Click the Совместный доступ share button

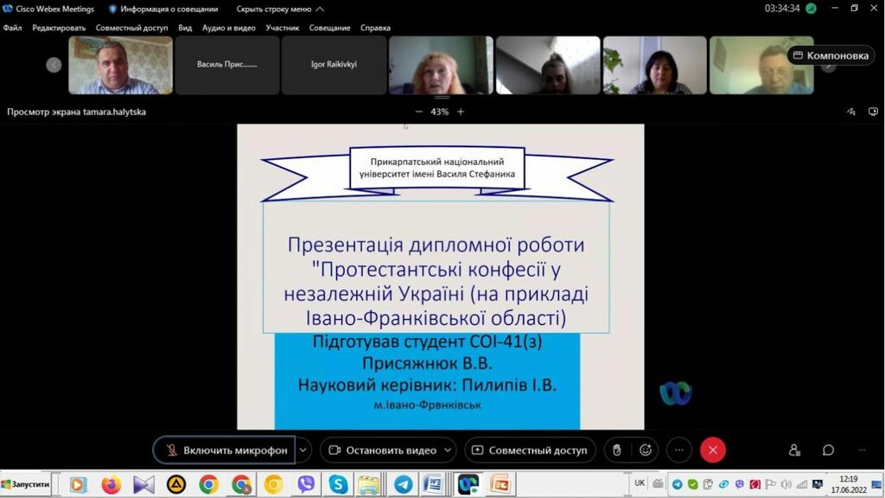coord(530,450)
